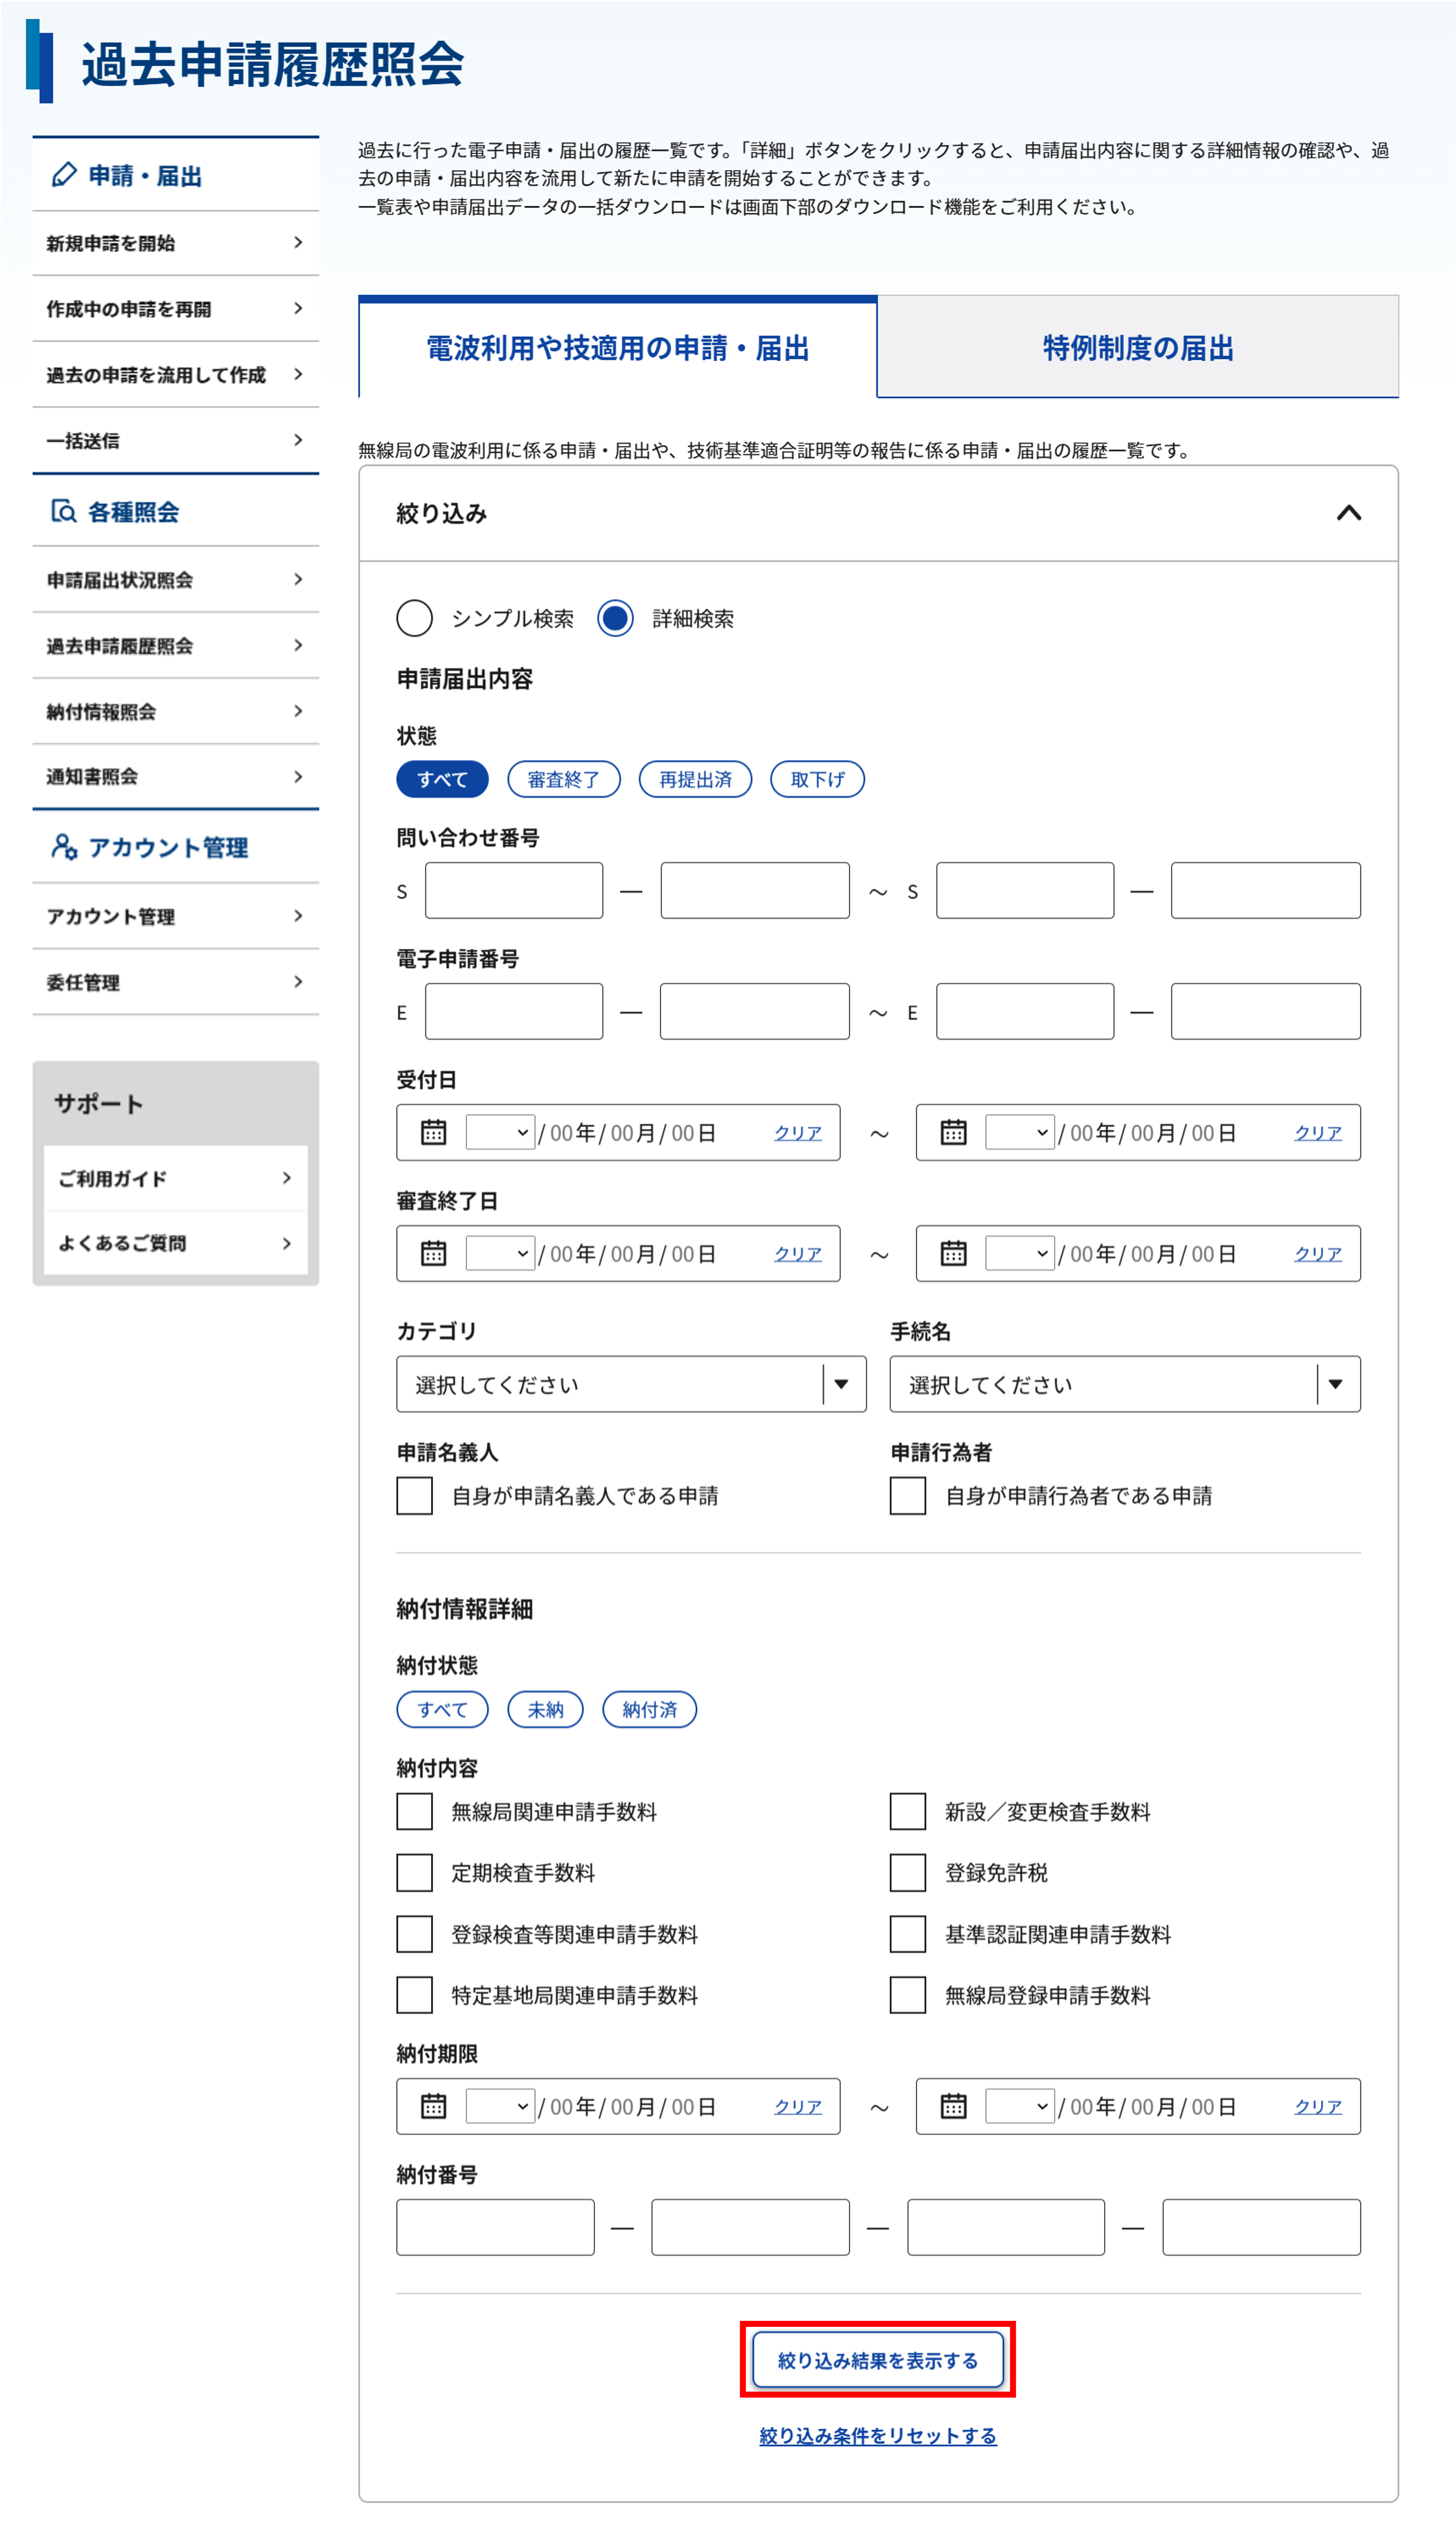Image resolution: width=1456 pixels, height=2522 pixels.
Task: Enable the 定期検査手数料 checkbox
Action: [414, 1872]
